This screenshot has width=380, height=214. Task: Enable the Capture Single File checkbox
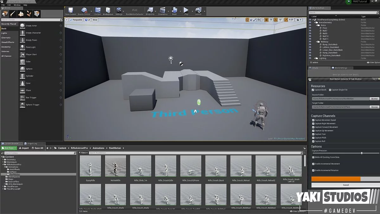(330, 90)
